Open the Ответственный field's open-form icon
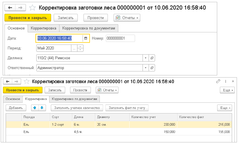238x144 pixels. coord(152,68)
